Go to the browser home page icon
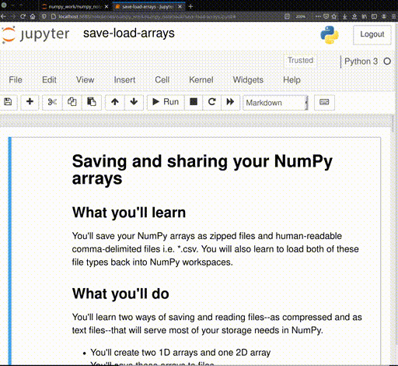The width and height of the screenshot is (398, 366). tap(33, 16)
